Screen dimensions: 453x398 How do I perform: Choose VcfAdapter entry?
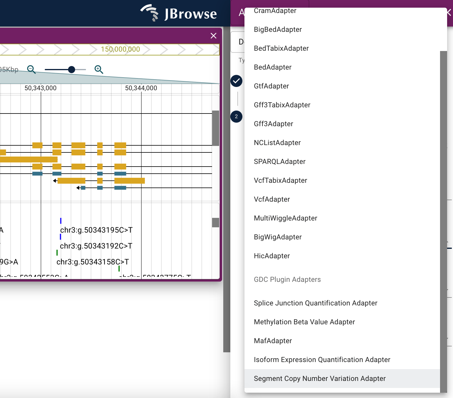(342, 199)
